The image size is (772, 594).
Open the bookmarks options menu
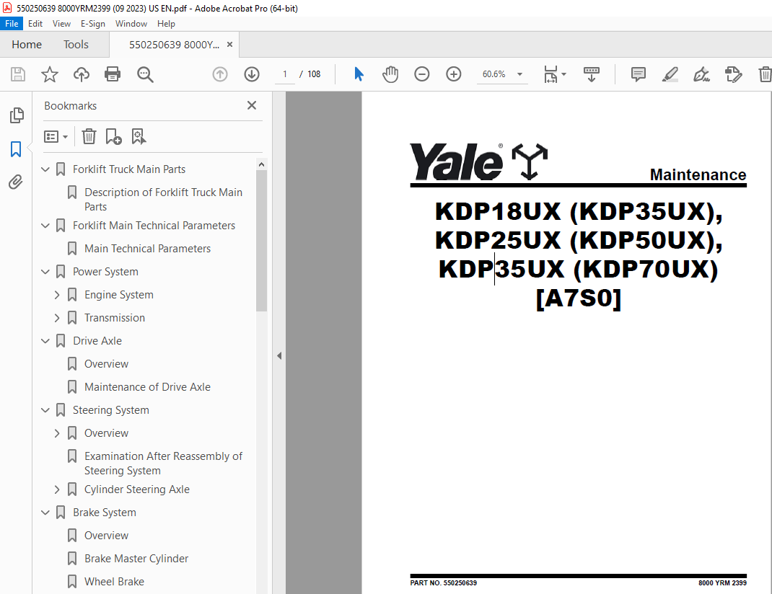coord(56,136)
